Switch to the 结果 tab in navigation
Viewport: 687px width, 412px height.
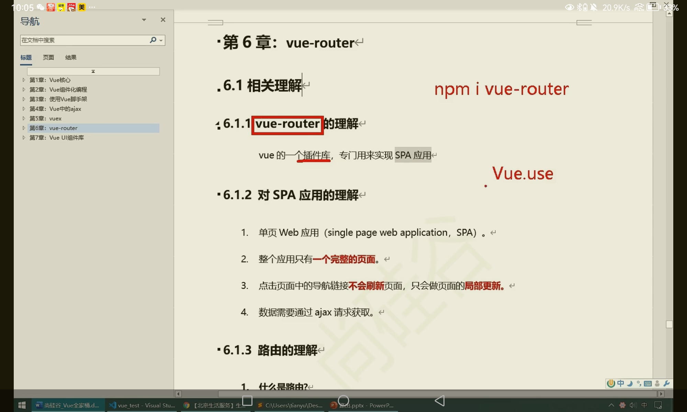pyautogui.click(x=71, y=57)
